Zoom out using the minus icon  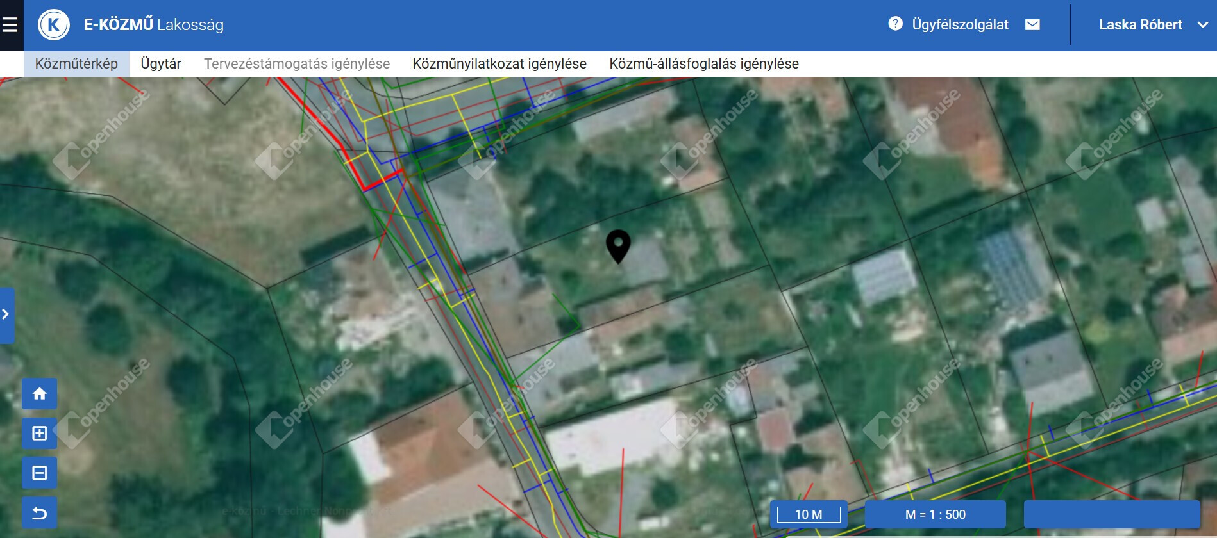click(40, 473)
